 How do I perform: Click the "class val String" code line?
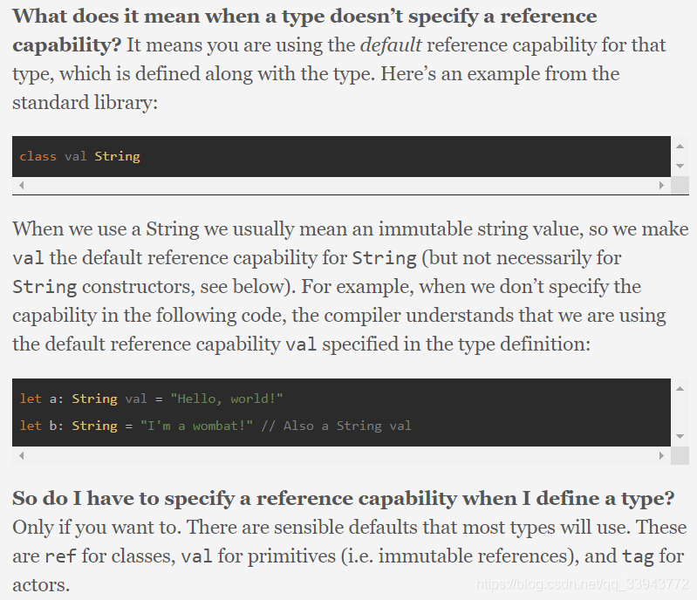click(x=80, y=156)
